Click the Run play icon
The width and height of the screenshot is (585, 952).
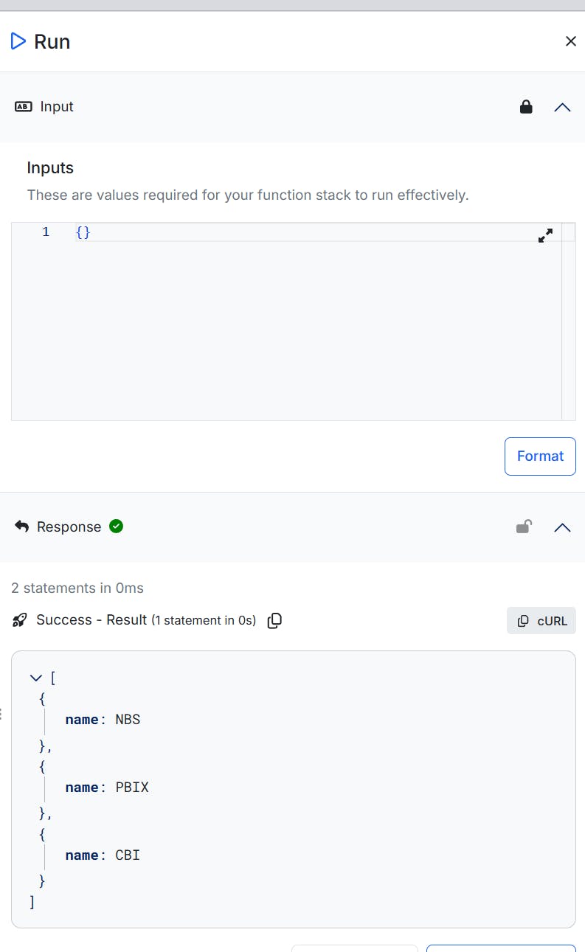tap(18, 41)
